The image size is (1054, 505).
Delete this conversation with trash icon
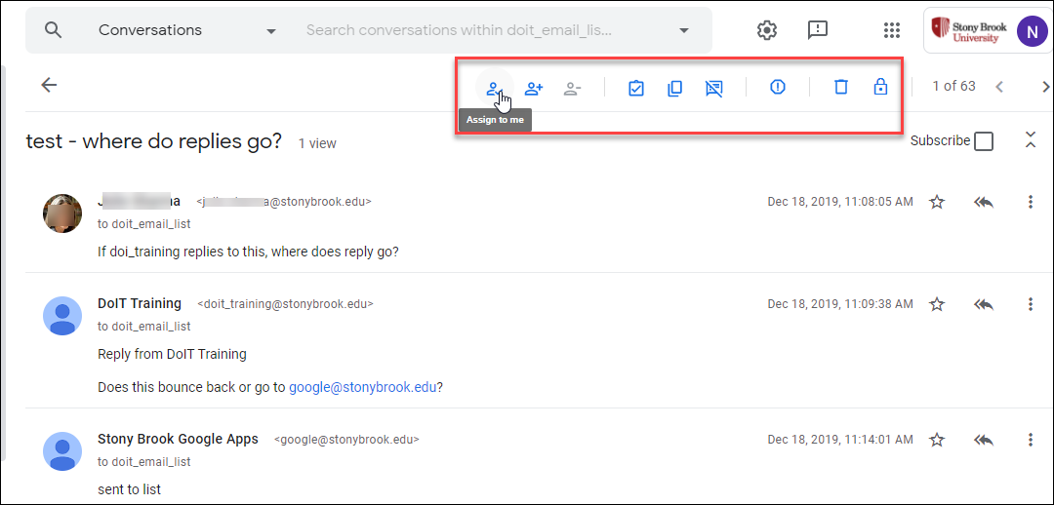(841, 87)
